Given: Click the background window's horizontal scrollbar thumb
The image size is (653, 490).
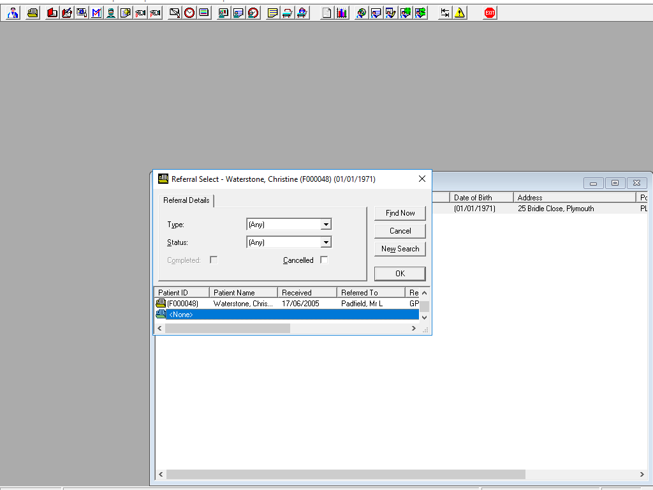Looking at the screenshot, I should (x=346, y=474).
